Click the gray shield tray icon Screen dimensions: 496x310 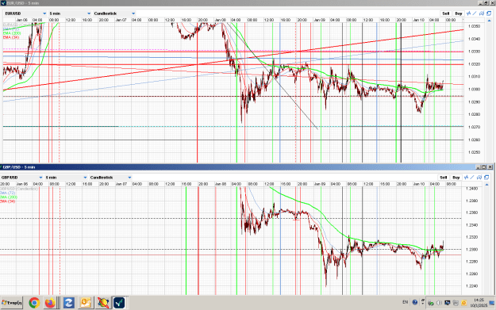coord(456,303)
